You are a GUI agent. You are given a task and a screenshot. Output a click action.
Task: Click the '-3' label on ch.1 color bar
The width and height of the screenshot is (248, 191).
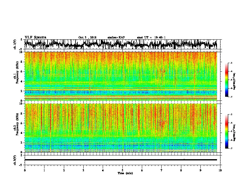click(x=231, y=63)
